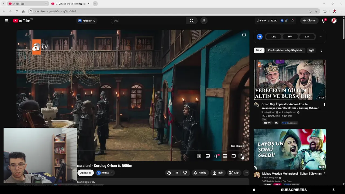Enter full screen with Tam ekran button

tap(242, 156)
